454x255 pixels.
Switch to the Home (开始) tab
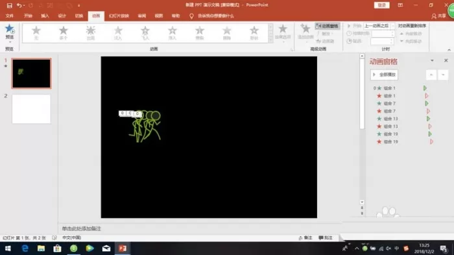tap(28, 16)
